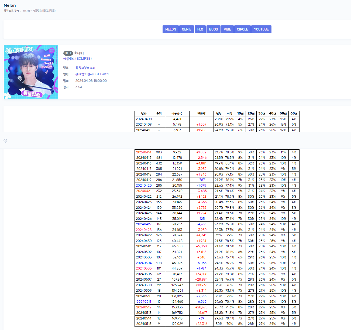Click the 이용자 수 column header
The image size is (351, 330).
[177, 114]
